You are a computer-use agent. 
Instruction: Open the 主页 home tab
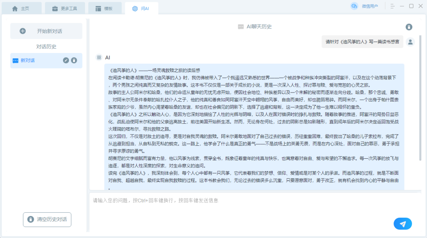pyautogui.click(x=21, y=8)
